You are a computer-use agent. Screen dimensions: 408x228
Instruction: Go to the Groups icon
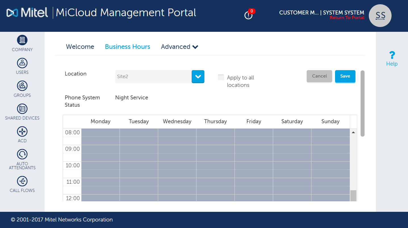22,86
